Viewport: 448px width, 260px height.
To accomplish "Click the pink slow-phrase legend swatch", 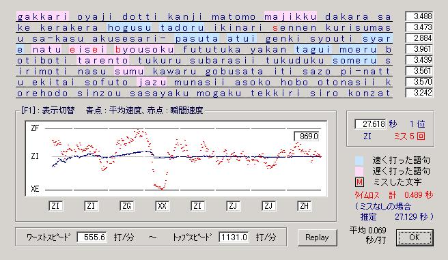I will (359, 171).
